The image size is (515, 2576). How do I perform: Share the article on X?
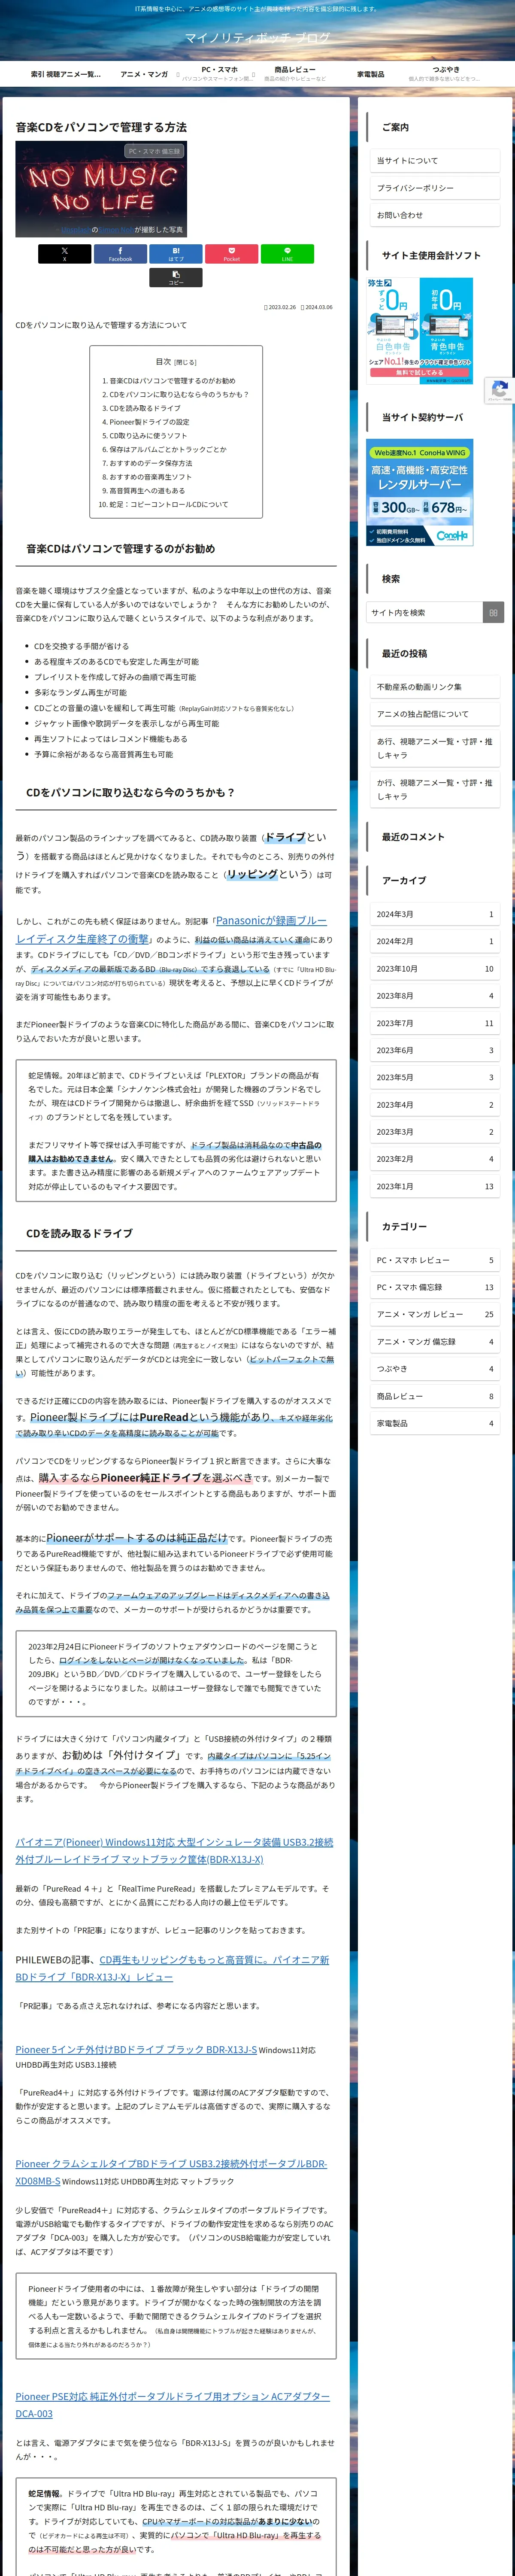64,254
